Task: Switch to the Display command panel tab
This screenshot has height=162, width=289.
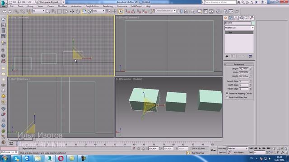Action: [x=247, y=18]
